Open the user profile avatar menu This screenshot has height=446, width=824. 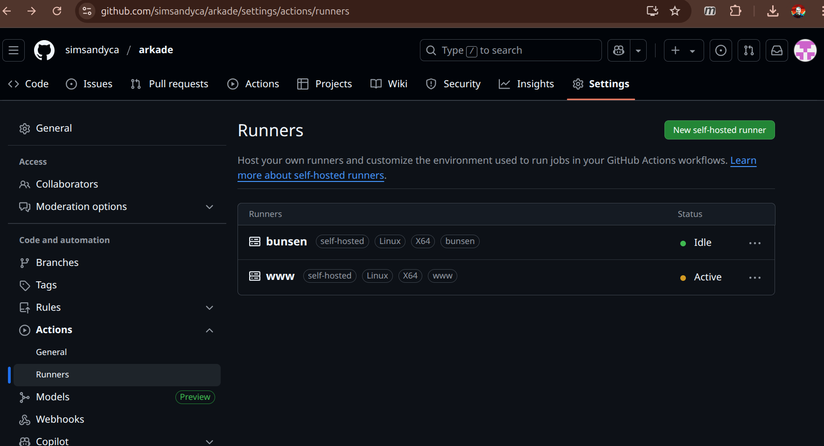pos(805,50)
